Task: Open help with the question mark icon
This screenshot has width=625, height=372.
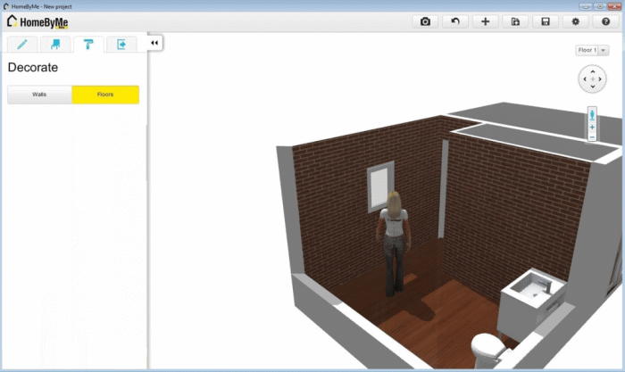Action: tap(605, 21)
